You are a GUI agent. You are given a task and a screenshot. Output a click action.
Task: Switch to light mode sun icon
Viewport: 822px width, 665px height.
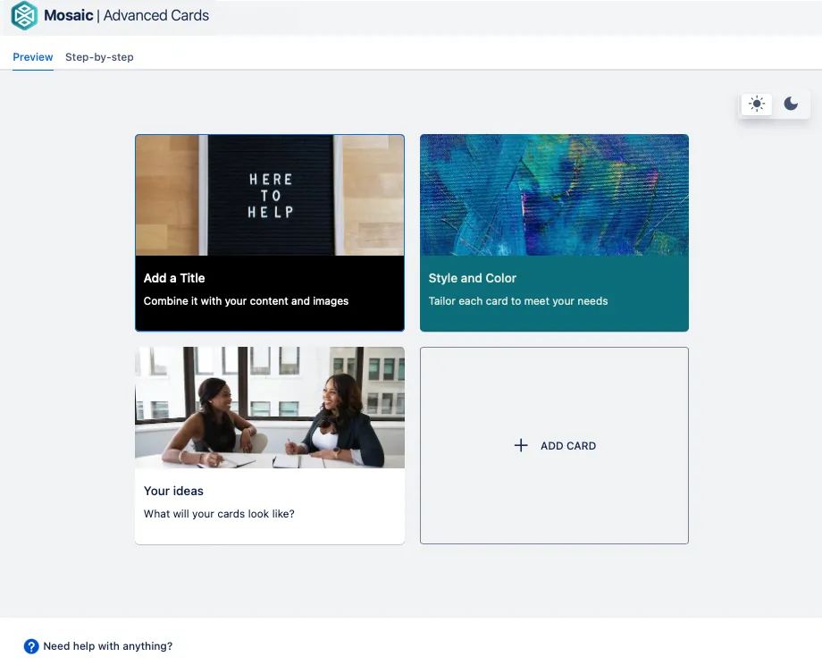point(757,104)
